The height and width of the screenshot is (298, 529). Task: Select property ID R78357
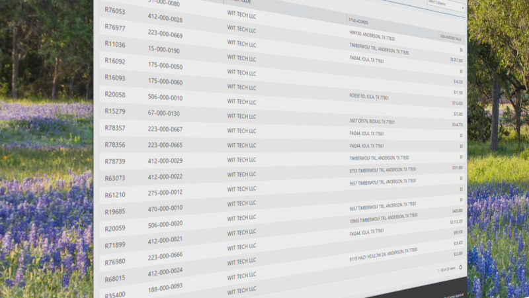pyautogui.click(x=114, y=128)
